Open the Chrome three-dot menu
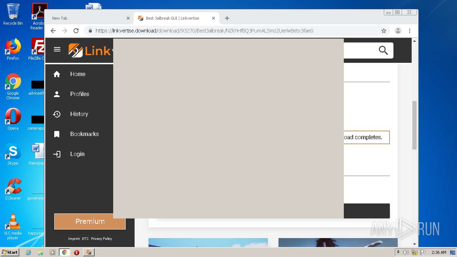Screen dimensions: 457x257 point(410,31)
